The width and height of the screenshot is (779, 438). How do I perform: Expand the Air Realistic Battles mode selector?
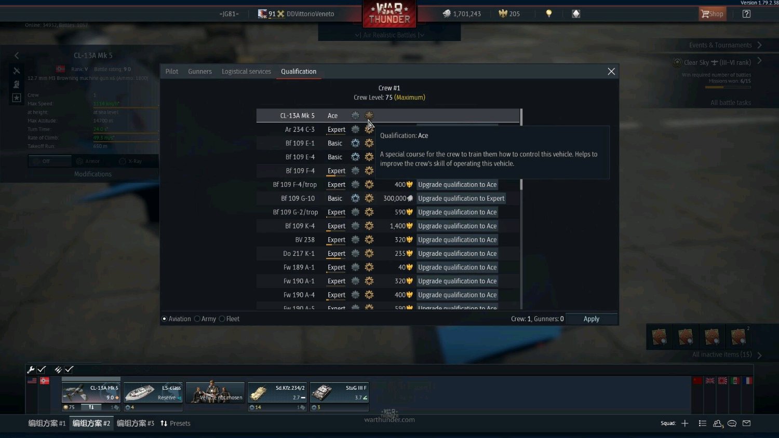[389, 35]
